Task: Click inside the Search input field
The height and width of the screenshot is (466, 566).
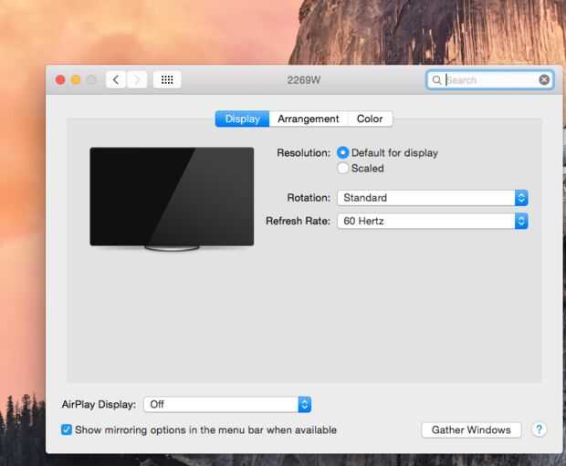Action: click(491, 79)
